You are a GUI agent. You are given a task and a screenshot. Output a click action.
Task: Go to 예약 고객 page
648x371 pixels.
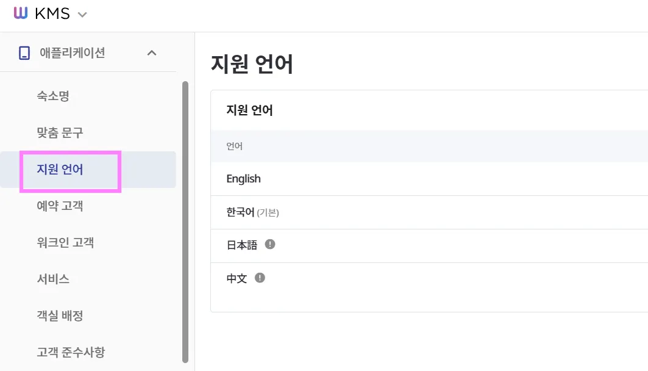coord(60,206)
